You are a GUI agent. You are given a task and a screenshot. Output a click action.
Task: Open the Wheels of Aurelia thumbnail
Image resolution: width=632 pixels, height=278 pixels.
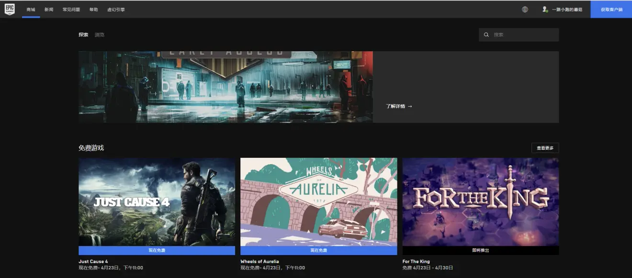coord(318,202)
